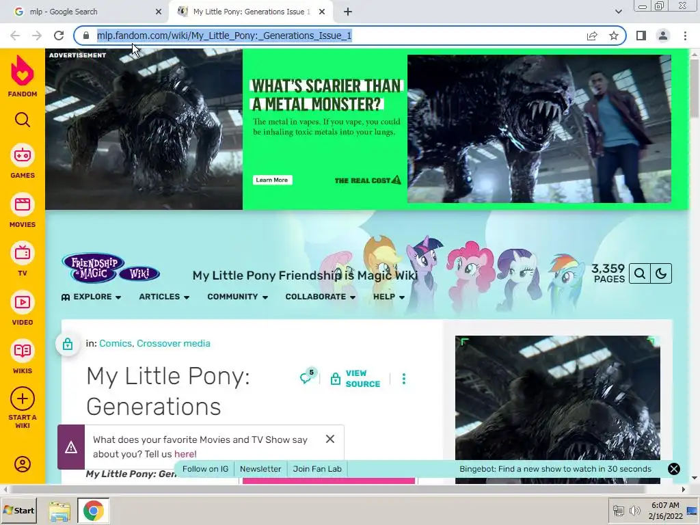Click Join Fan Lab
Viewport: 700px width, 525px height.
317,469
